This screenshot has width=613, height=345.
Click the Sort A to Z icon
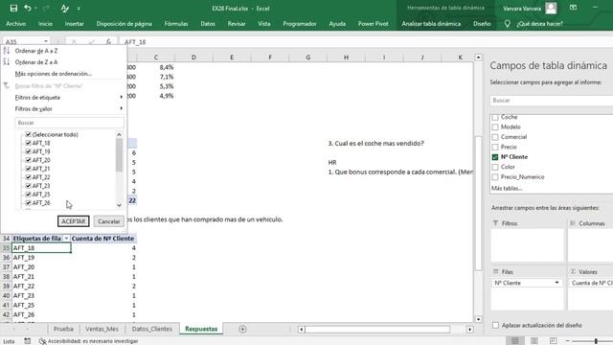coord(7,51)
